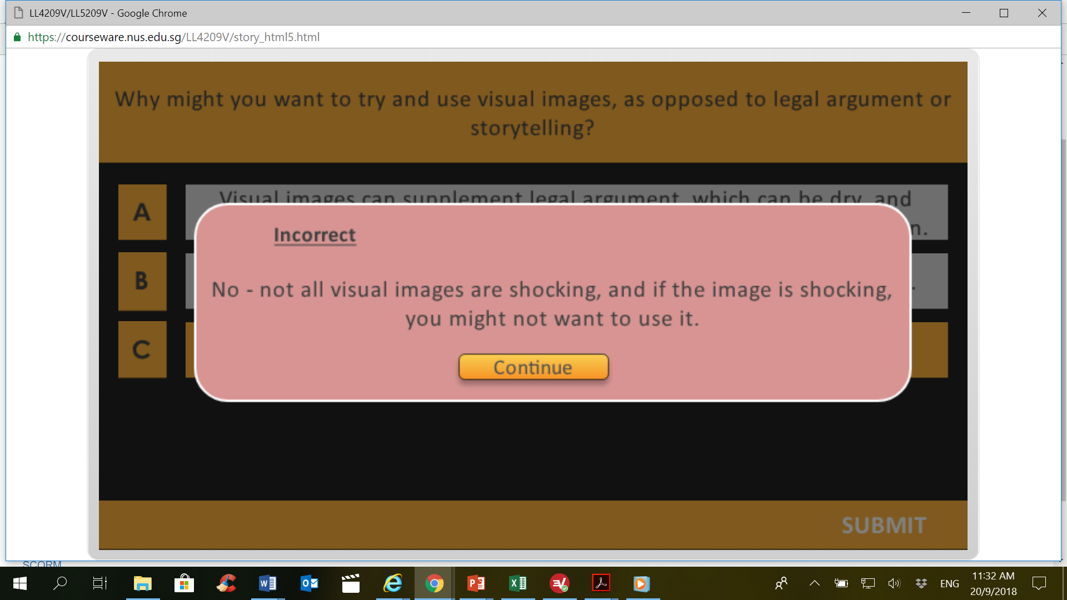The height and width of the screenshot is (600, 1067).
Task: Click the green secure padlock icon
Action: (x=17, y=37)
